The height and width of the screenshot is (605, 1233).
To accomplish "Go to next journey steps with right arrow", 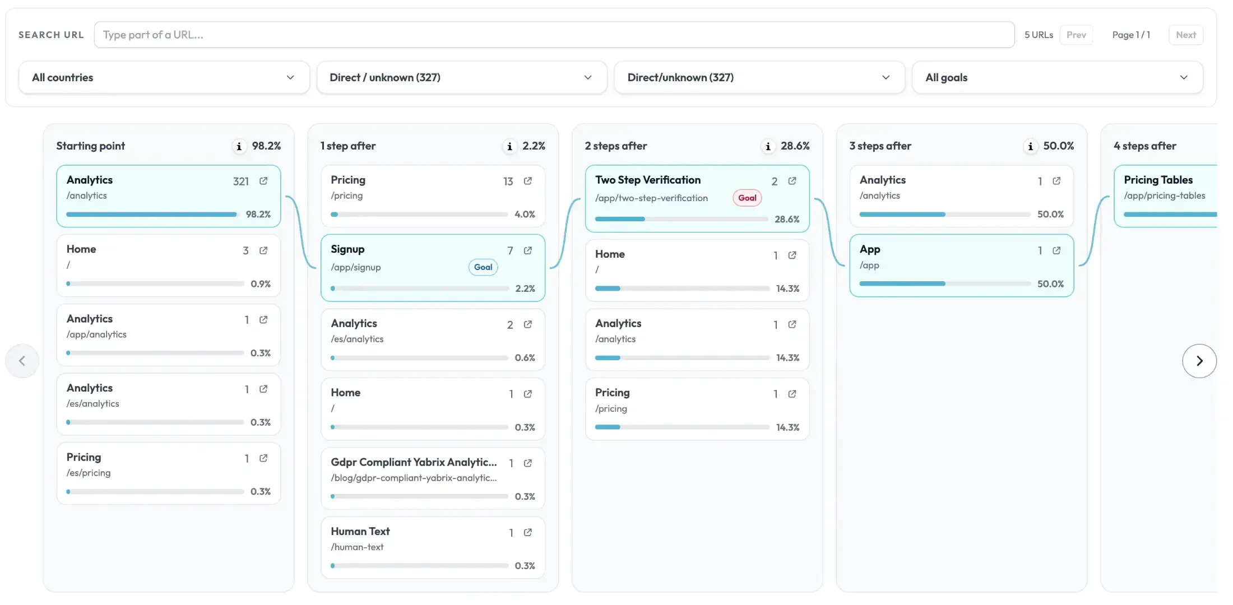I will click(1199, 361).
